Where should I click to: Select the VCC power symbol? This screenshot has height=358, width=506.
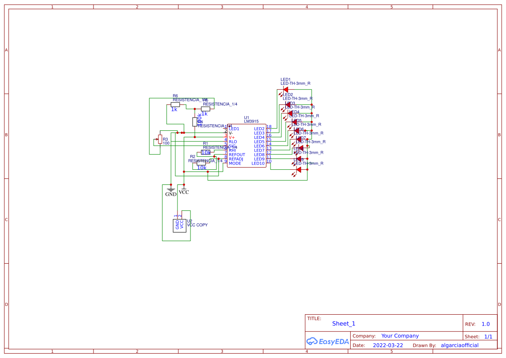[184, 188]
